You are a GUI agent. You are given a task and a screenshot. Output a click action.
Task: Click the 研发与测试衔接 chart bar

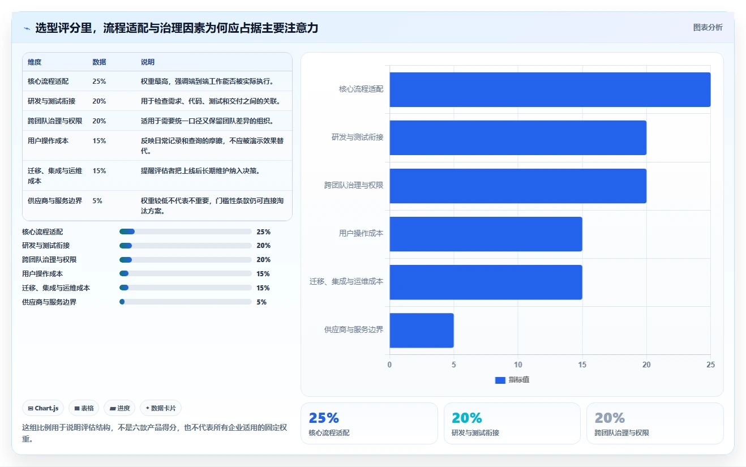[x=518, y=138]
